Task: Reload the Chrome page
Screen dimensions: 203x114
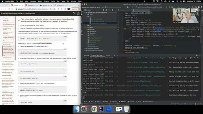Action: pyautogui.click(x=9, y=9)
